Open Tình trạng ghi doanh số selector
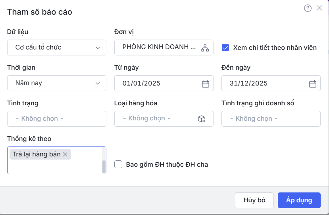The width and height of the screenshot is (329, 215). coord(271,119)
